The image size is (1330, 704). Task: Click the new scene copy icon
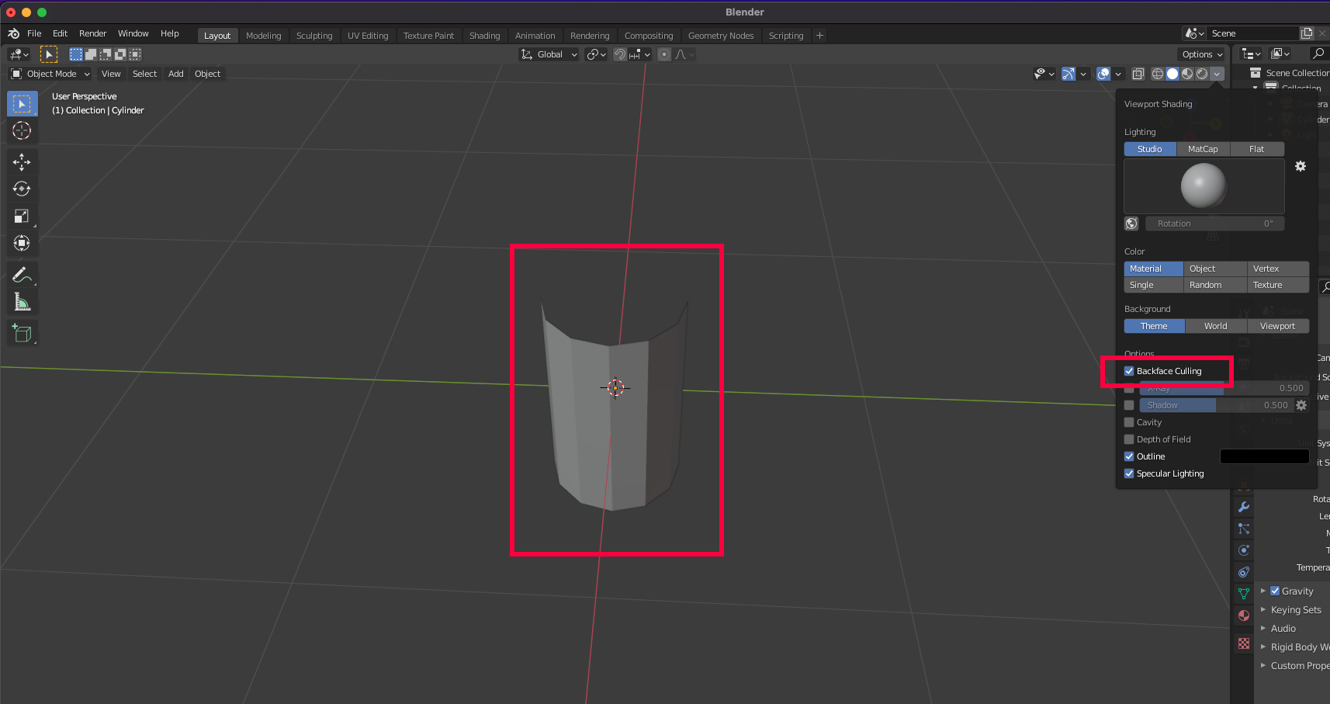[1307, 33]
